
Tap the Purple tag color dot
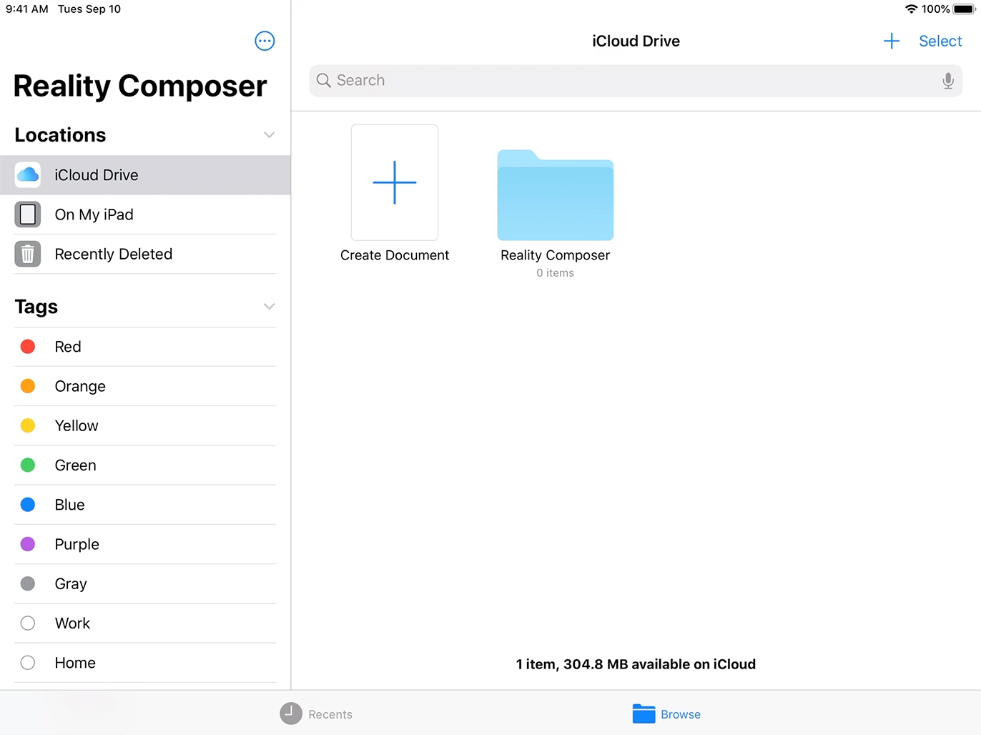pos(28,544)
